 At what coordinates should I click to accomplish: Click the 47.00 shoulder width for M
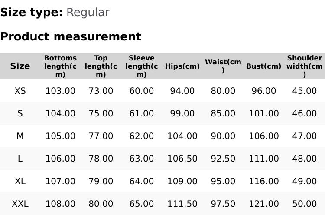(305, 136)
